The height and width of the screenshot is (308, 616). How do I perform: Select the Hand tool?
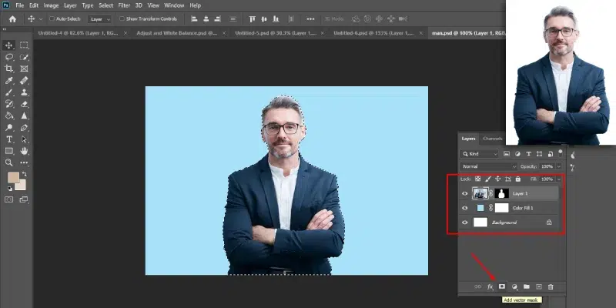(x=24, y=151)
